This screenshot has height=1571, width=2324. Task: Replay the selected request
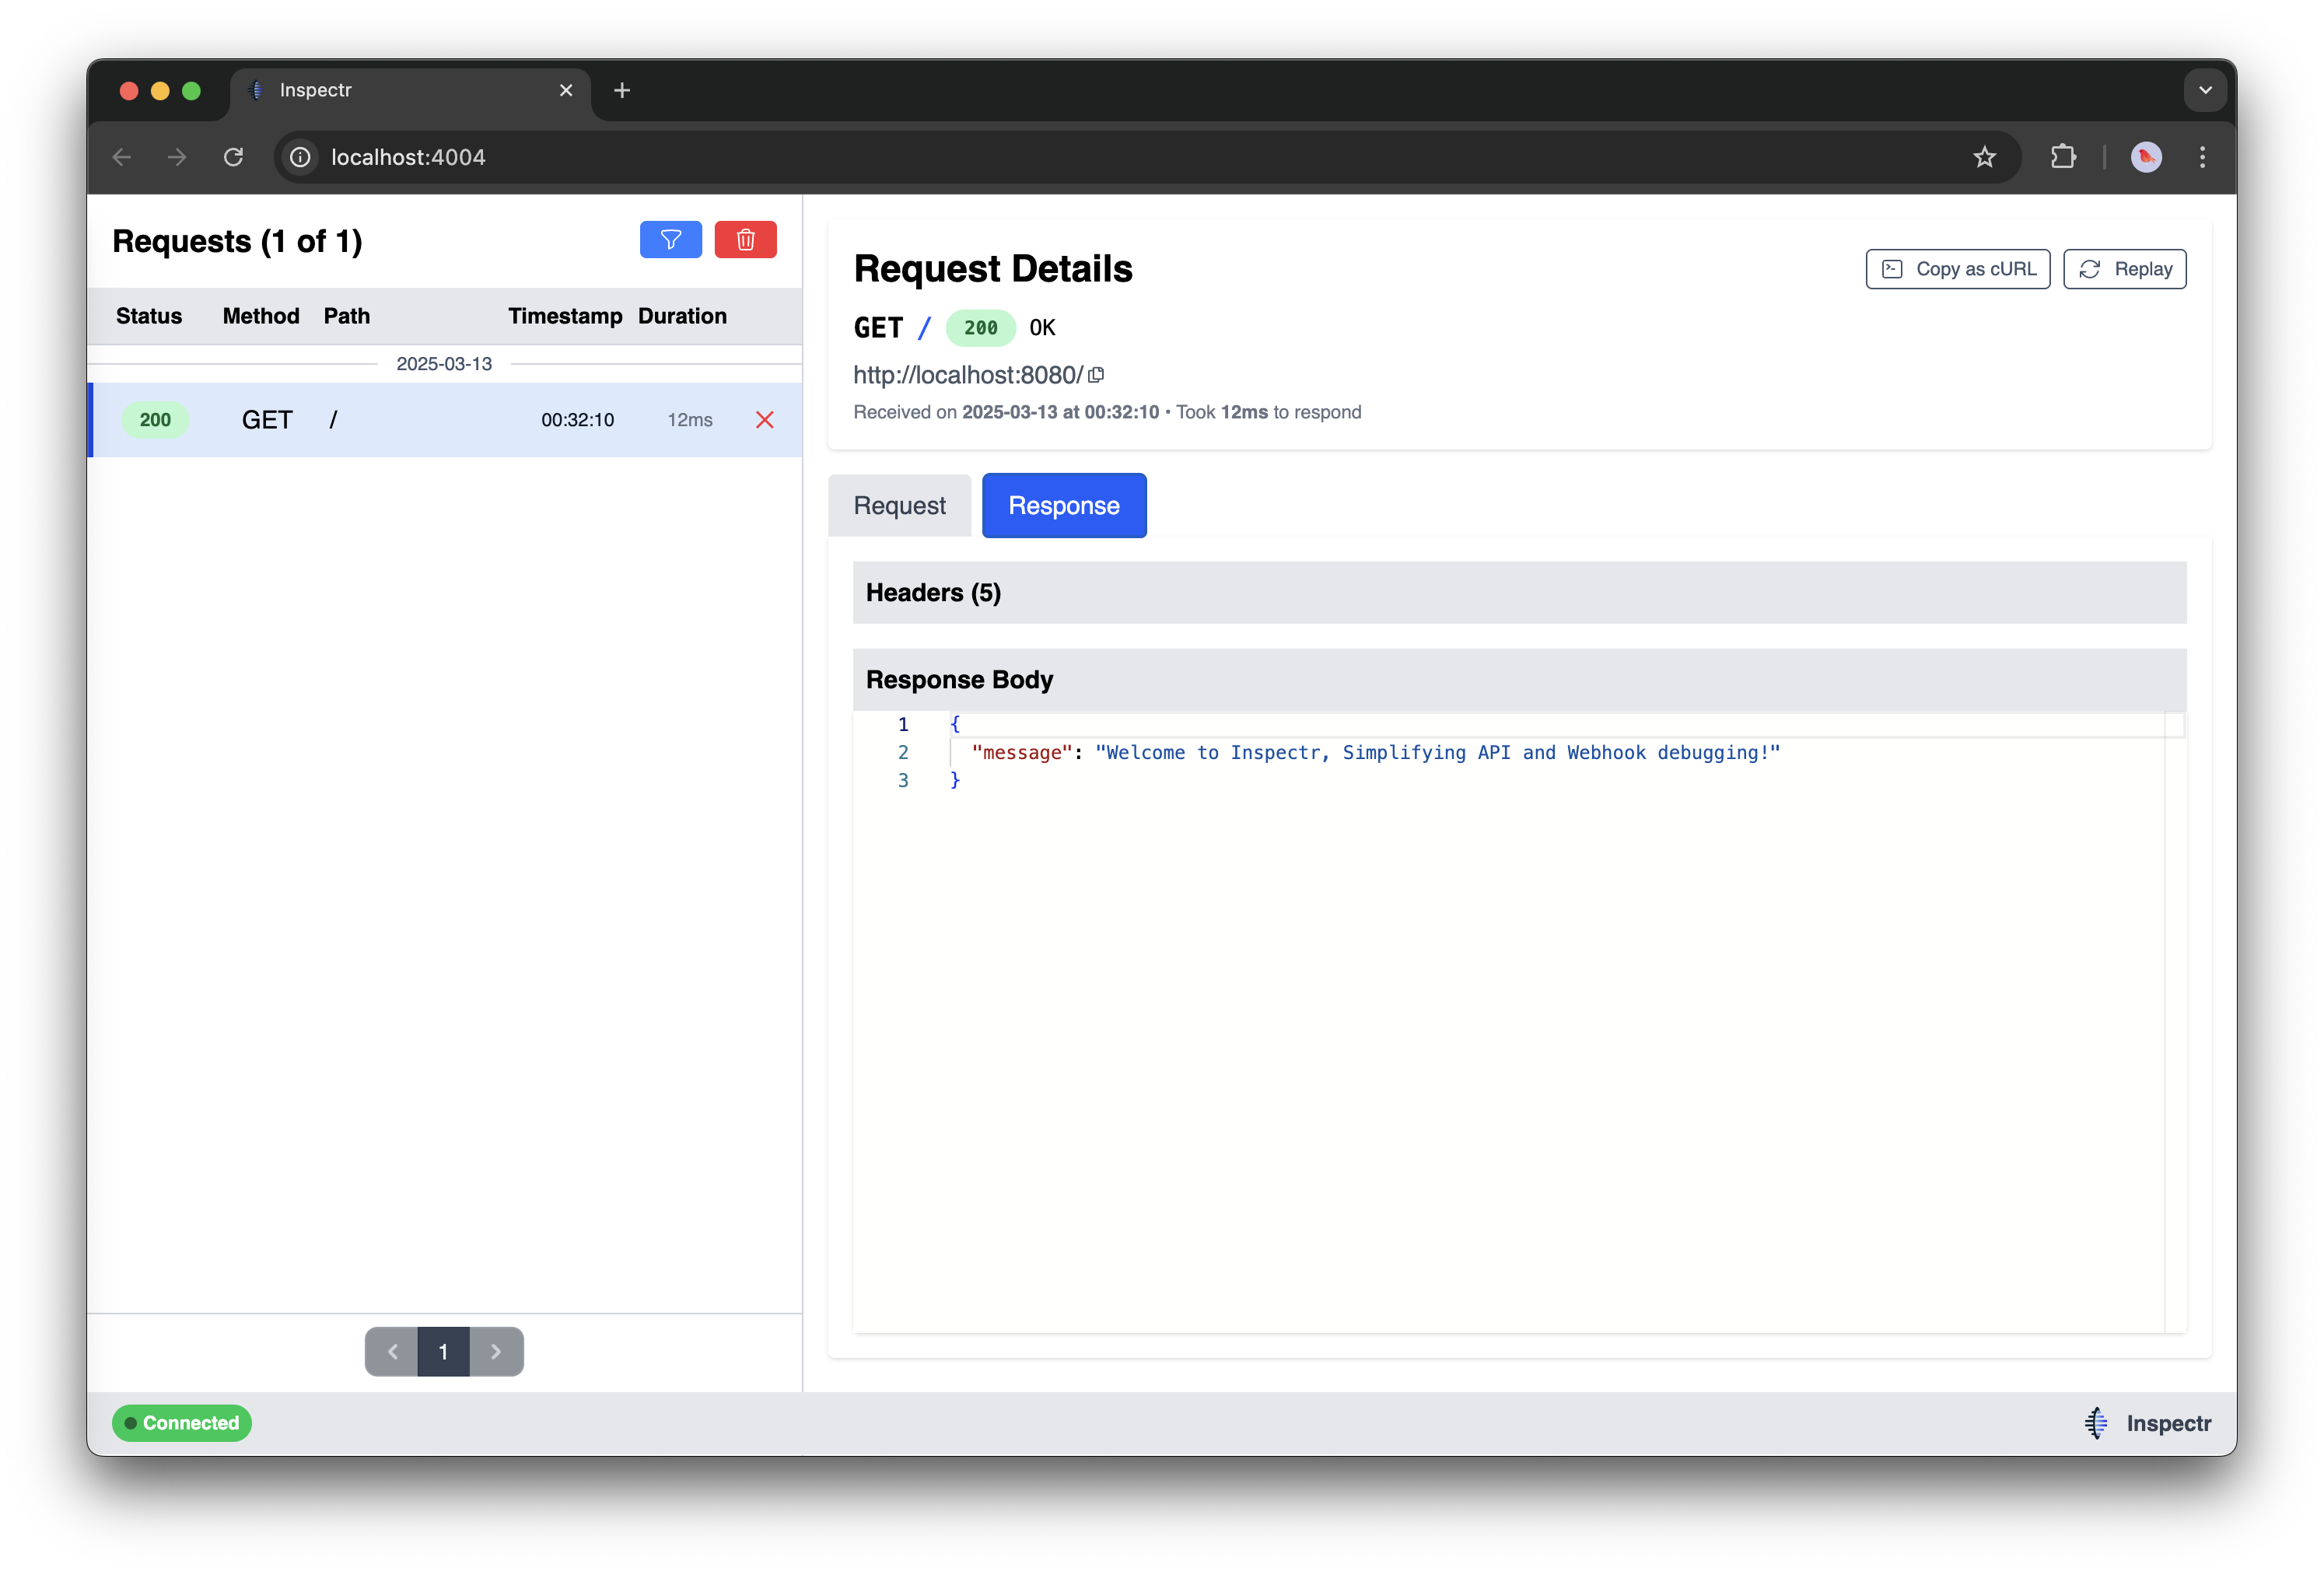tap(2124, 269)
